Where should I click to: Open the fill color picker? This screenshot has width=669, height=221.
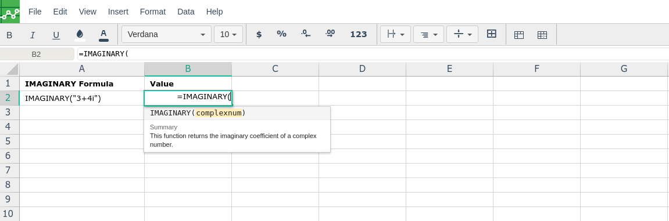[80, 35]
